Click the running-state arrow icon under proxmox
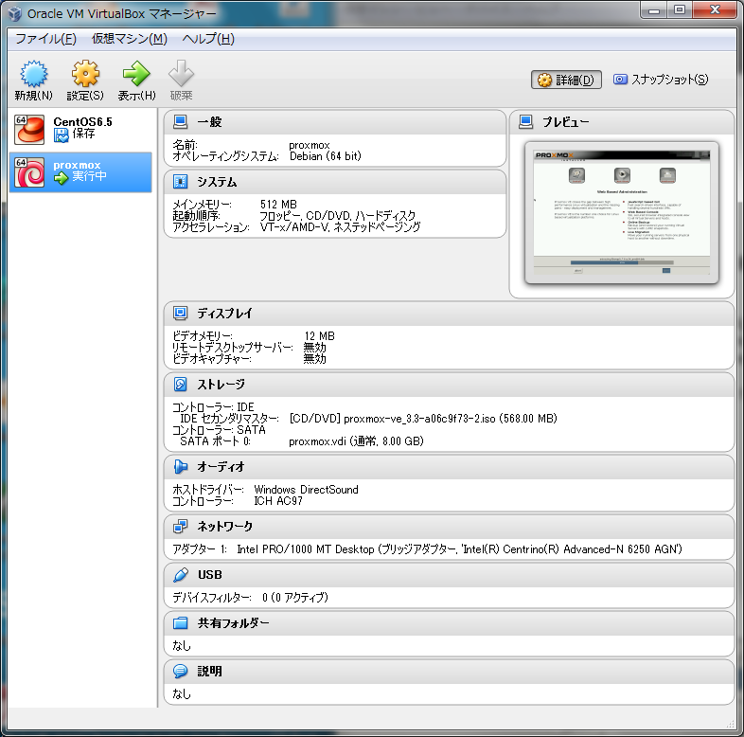The width and height of the screenshot is (744, 737). tap(61, 178)
